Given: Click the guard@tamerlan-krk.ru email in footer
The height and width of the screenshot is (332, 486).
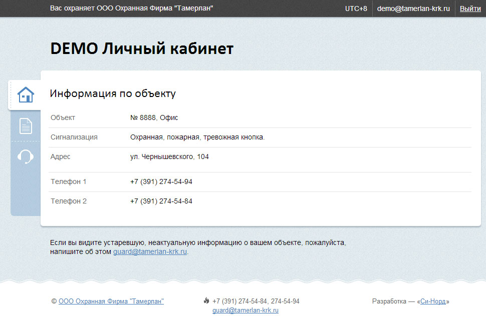Looking at the screenshot, I should pos(245,310).
